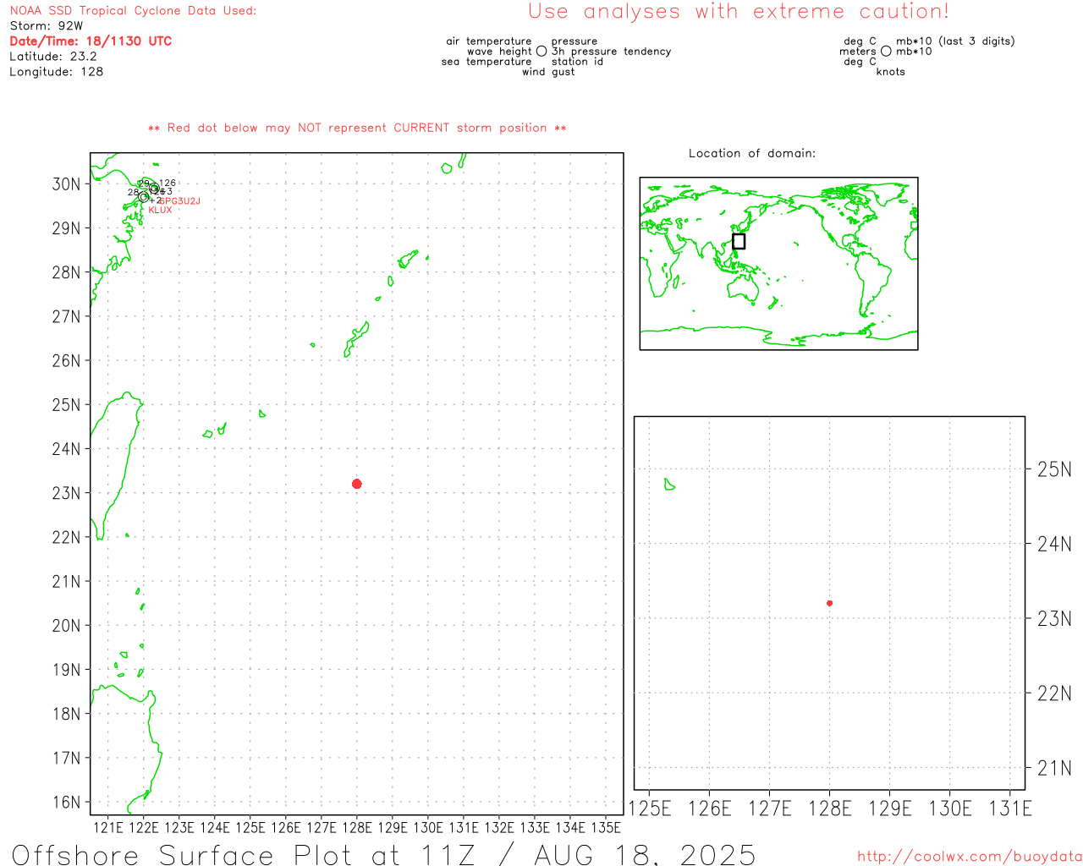Click the 21N label on zoomed inset
This screenshot has width=1083, height=866.
(x=1054, y=768)
